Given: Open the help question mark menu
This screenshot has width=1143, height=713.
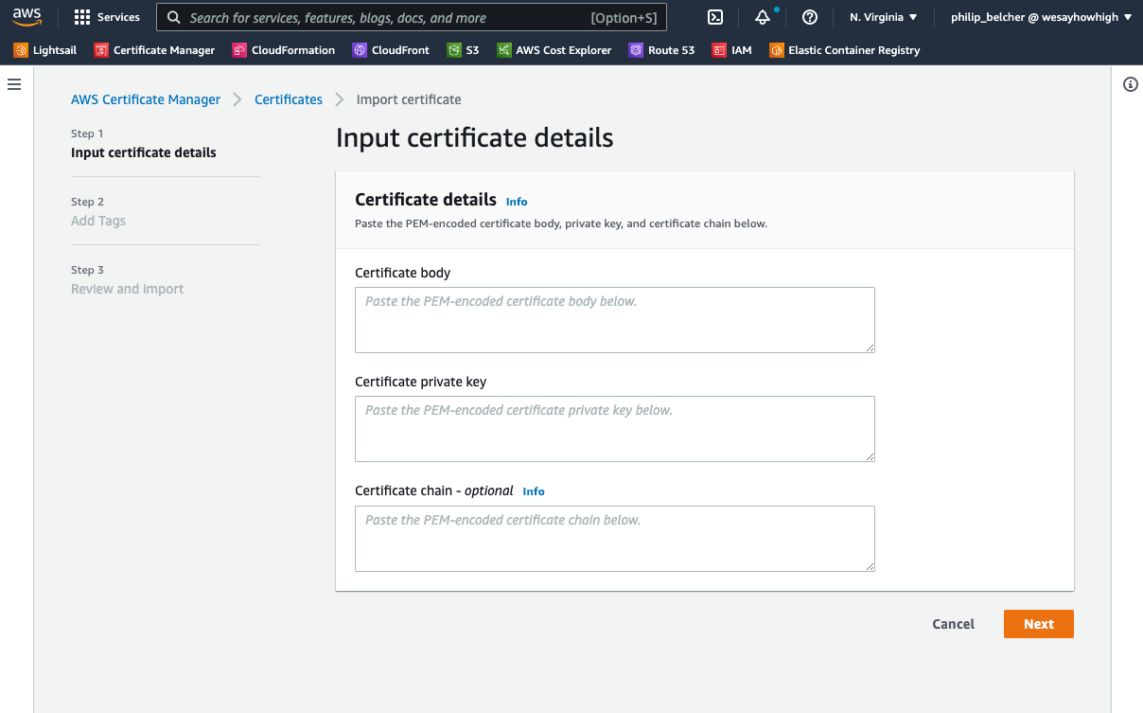Looking at the screenshot, I should coord(809,16).
